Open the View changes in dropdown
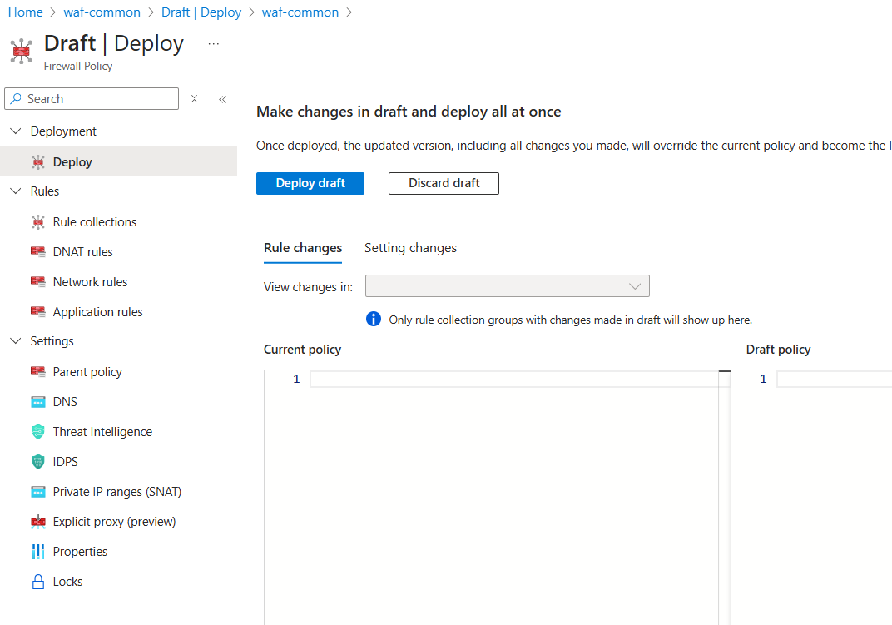 pos(508,285)
